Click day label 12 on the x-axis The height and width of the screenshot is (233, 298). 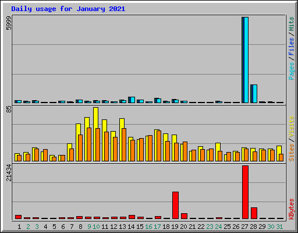click(113, 227)
